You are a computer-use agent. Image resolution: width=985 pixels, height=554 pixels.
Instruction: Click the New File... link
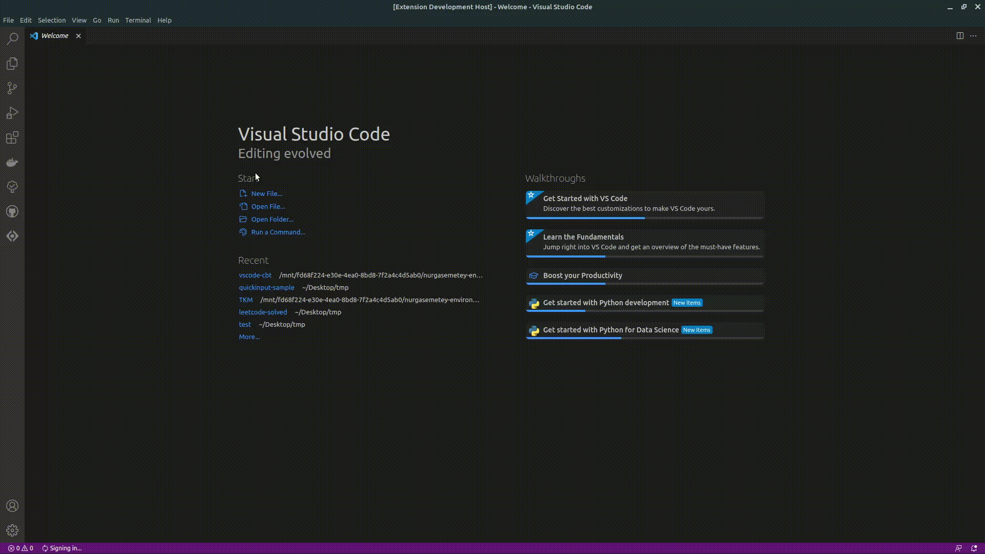266,193
